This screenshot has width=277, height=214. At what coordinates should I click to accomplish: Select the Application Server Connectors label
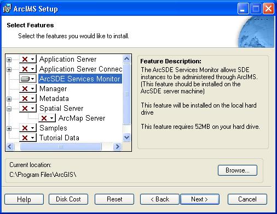(x=80, y=69)
